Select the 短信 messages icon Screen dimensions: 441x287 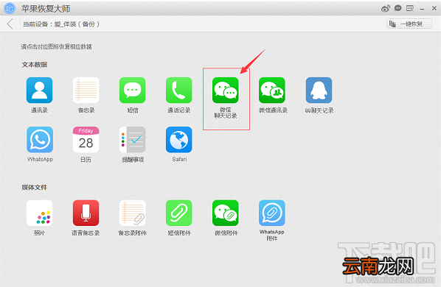point(133,91)
